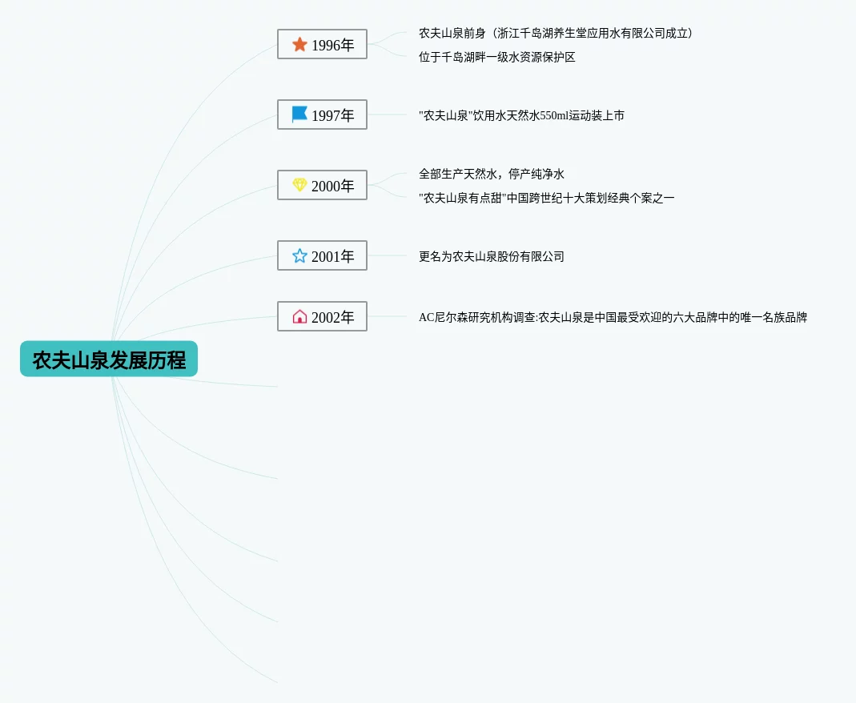This screenshot has height=703, width=856.
Task: Click the text 更名为农夫山泉股份有限公司
Action: 492,256
